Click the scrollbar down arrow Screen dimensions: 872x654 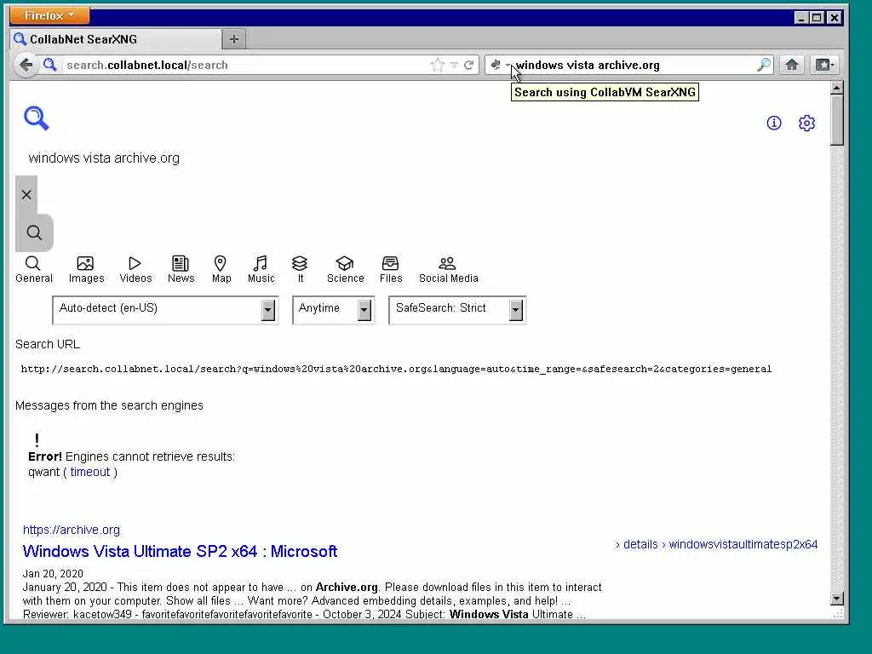836,599
